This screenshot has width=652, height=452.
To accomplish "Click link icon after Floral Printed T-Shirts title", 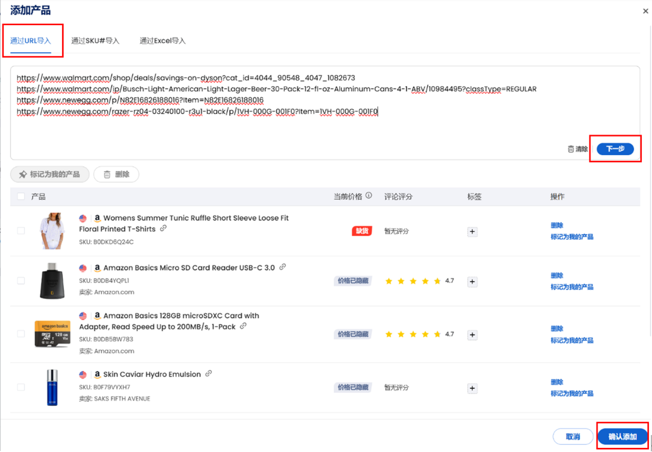I will click(x=163, y=228).
